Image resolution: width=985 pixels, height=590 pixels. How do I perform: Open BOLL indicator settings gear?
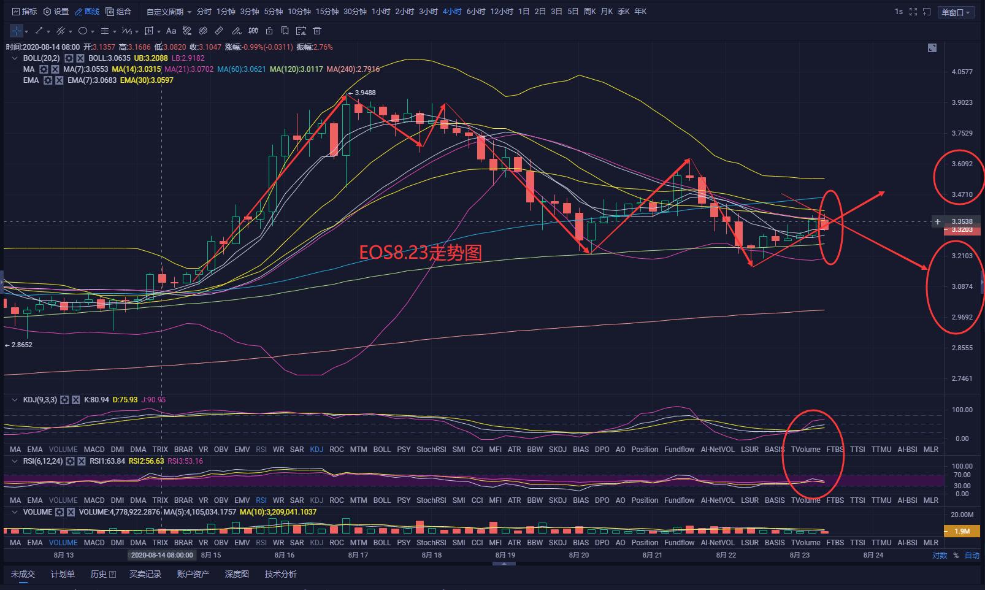coord(69,58)
